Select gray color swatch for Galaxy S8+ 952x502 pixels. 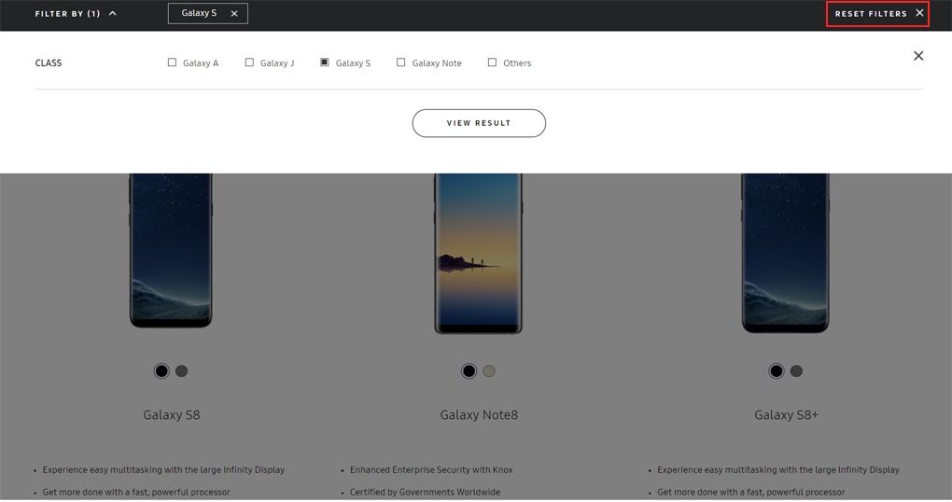796,370
